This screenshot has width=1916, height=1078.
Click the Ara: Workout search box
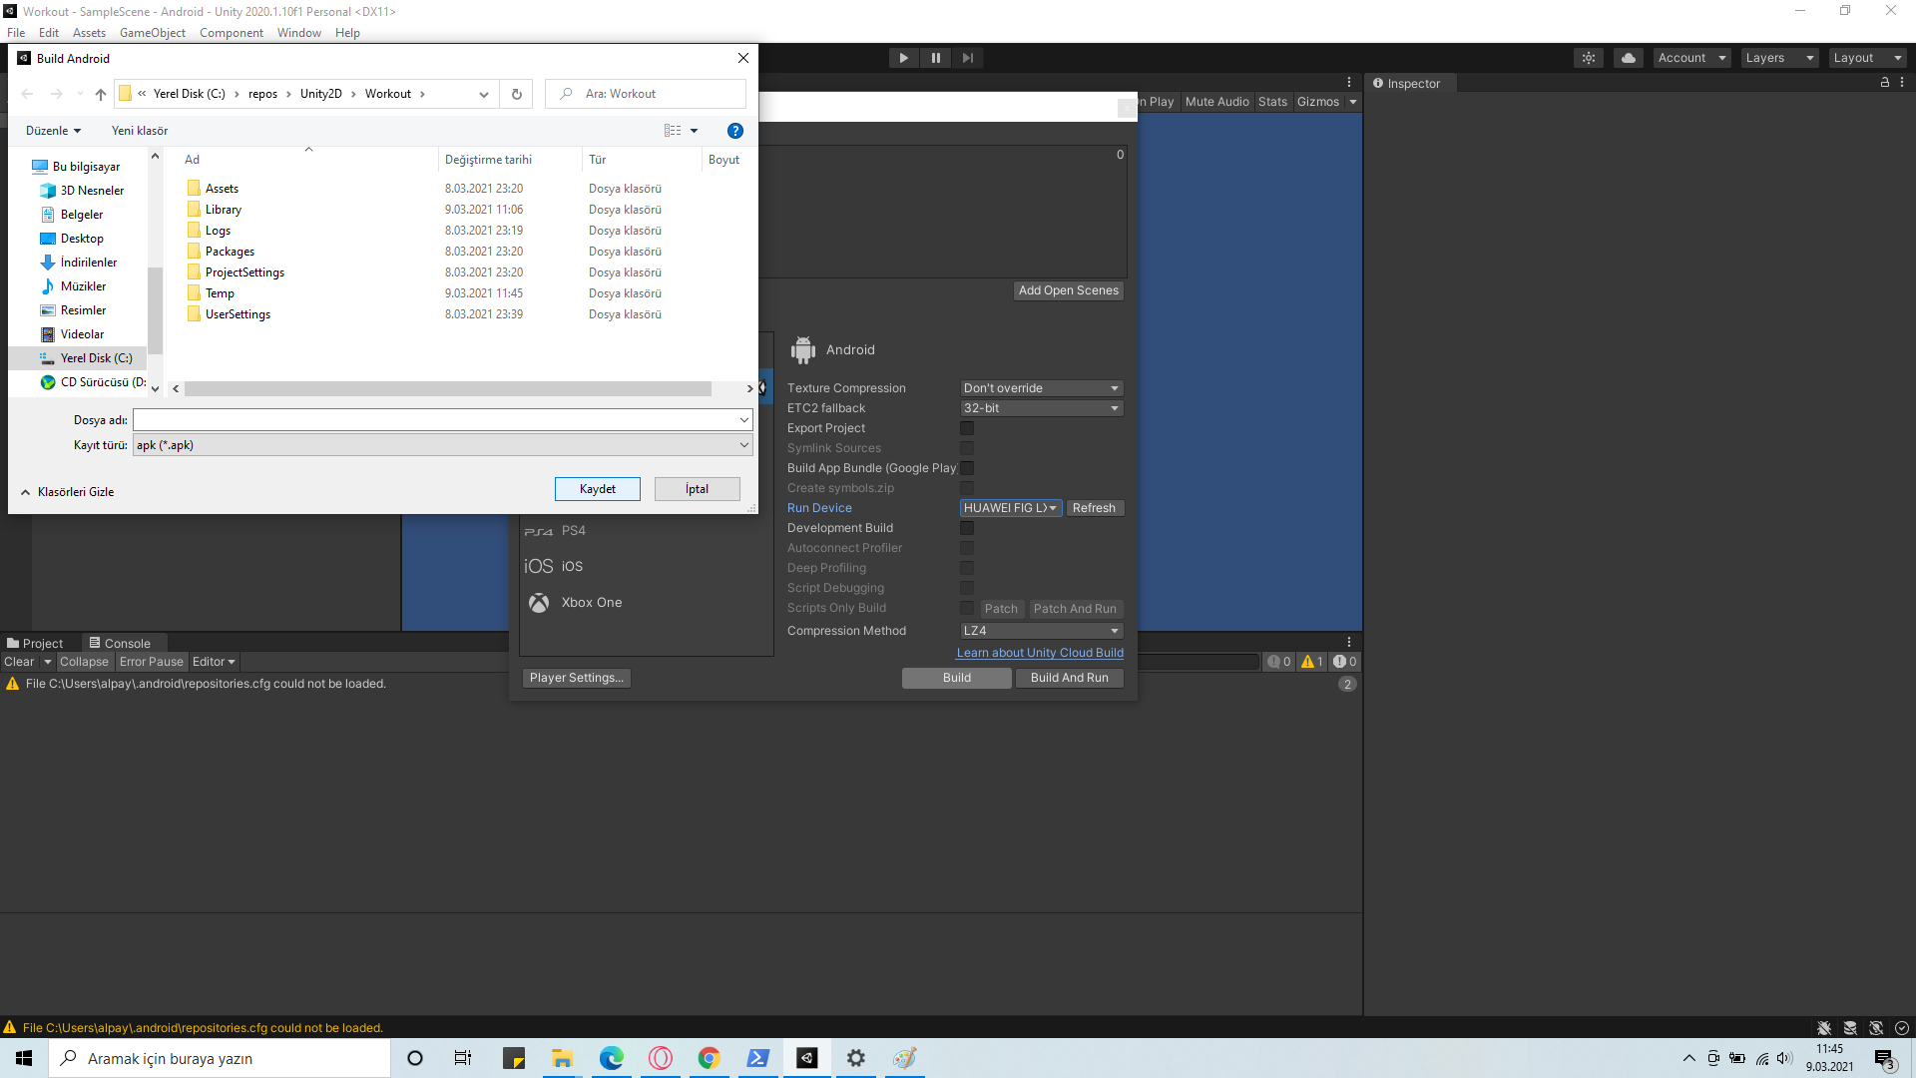pos(646,94)
